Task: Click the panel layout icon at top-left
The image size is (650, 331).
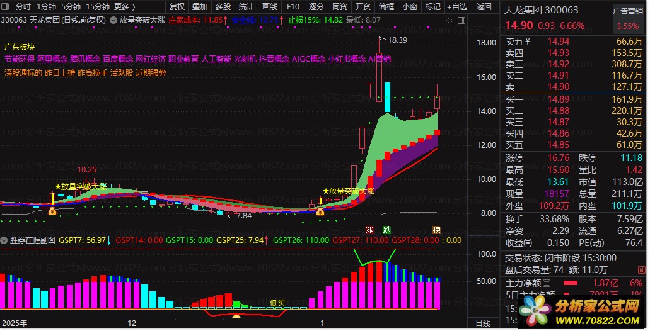Action: [5, 7]
